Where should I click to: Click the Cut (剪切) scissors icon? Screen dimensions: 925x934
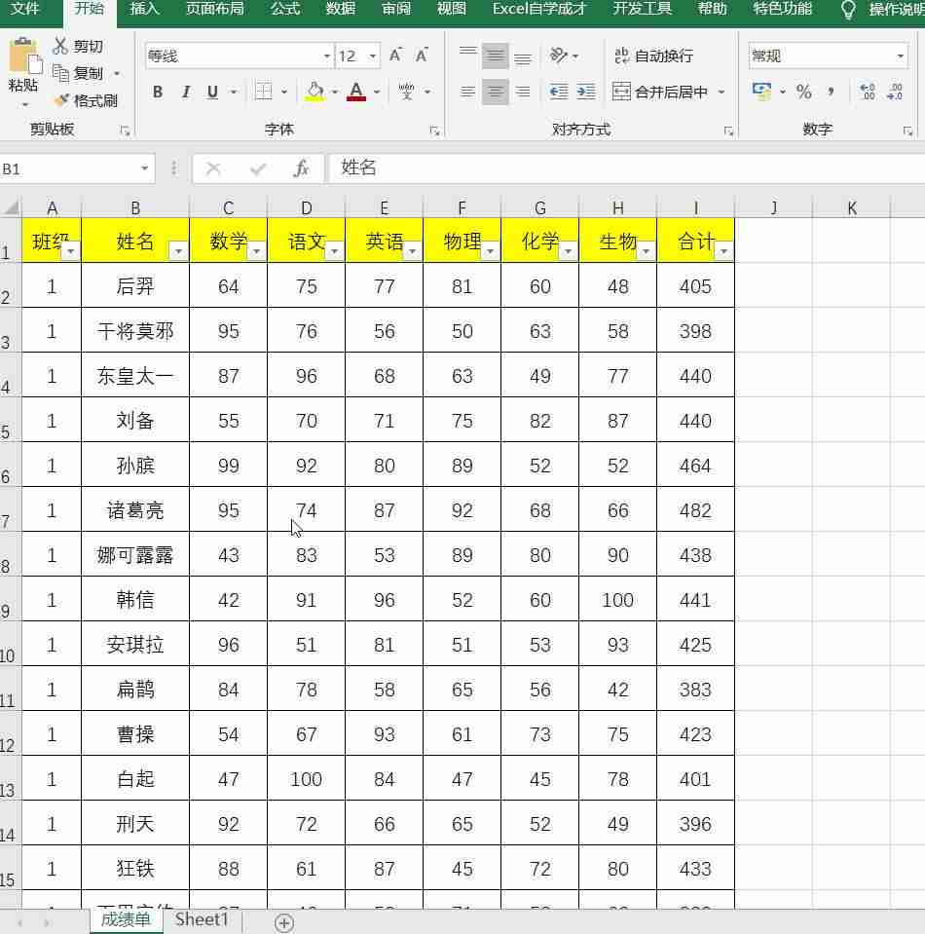[60, 46]
